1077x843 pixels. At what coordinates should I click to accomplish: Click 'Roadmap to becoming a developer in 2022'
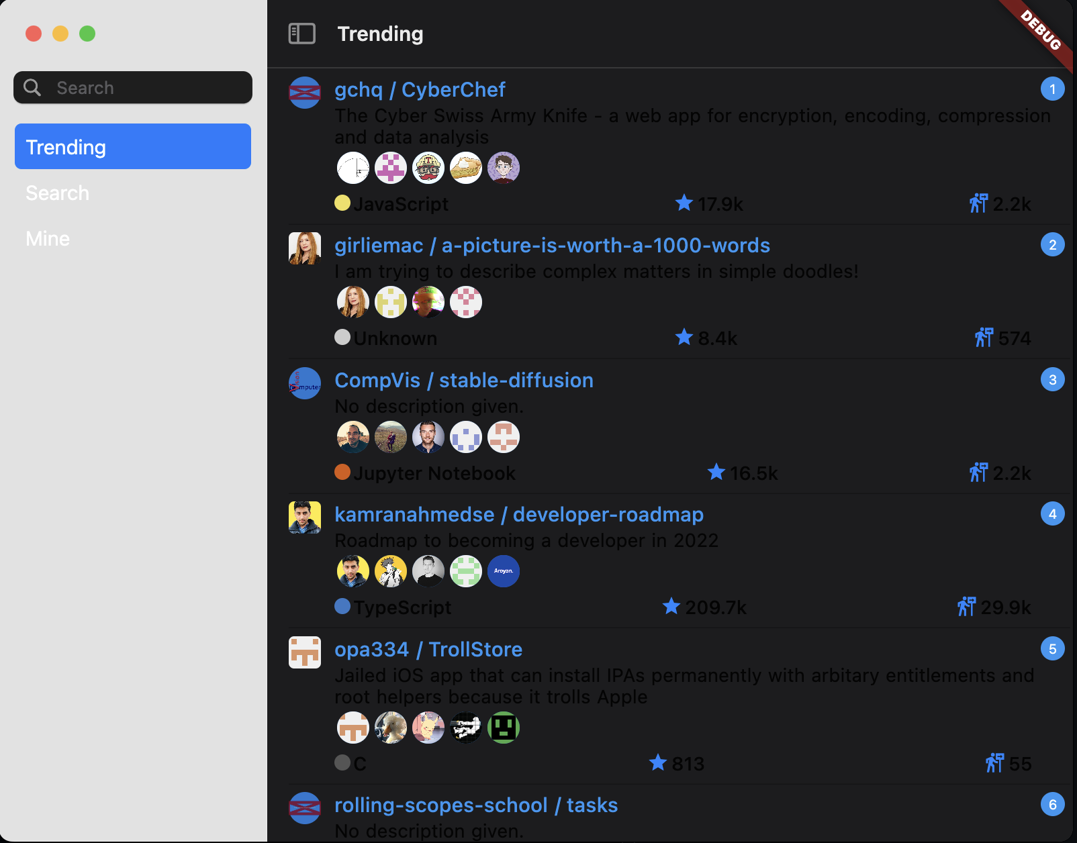click(526, 540)
